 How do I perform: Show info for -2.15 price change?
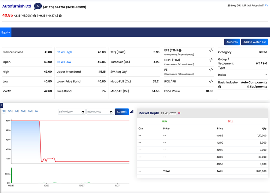pyautogui.click(x=34, y=16)
